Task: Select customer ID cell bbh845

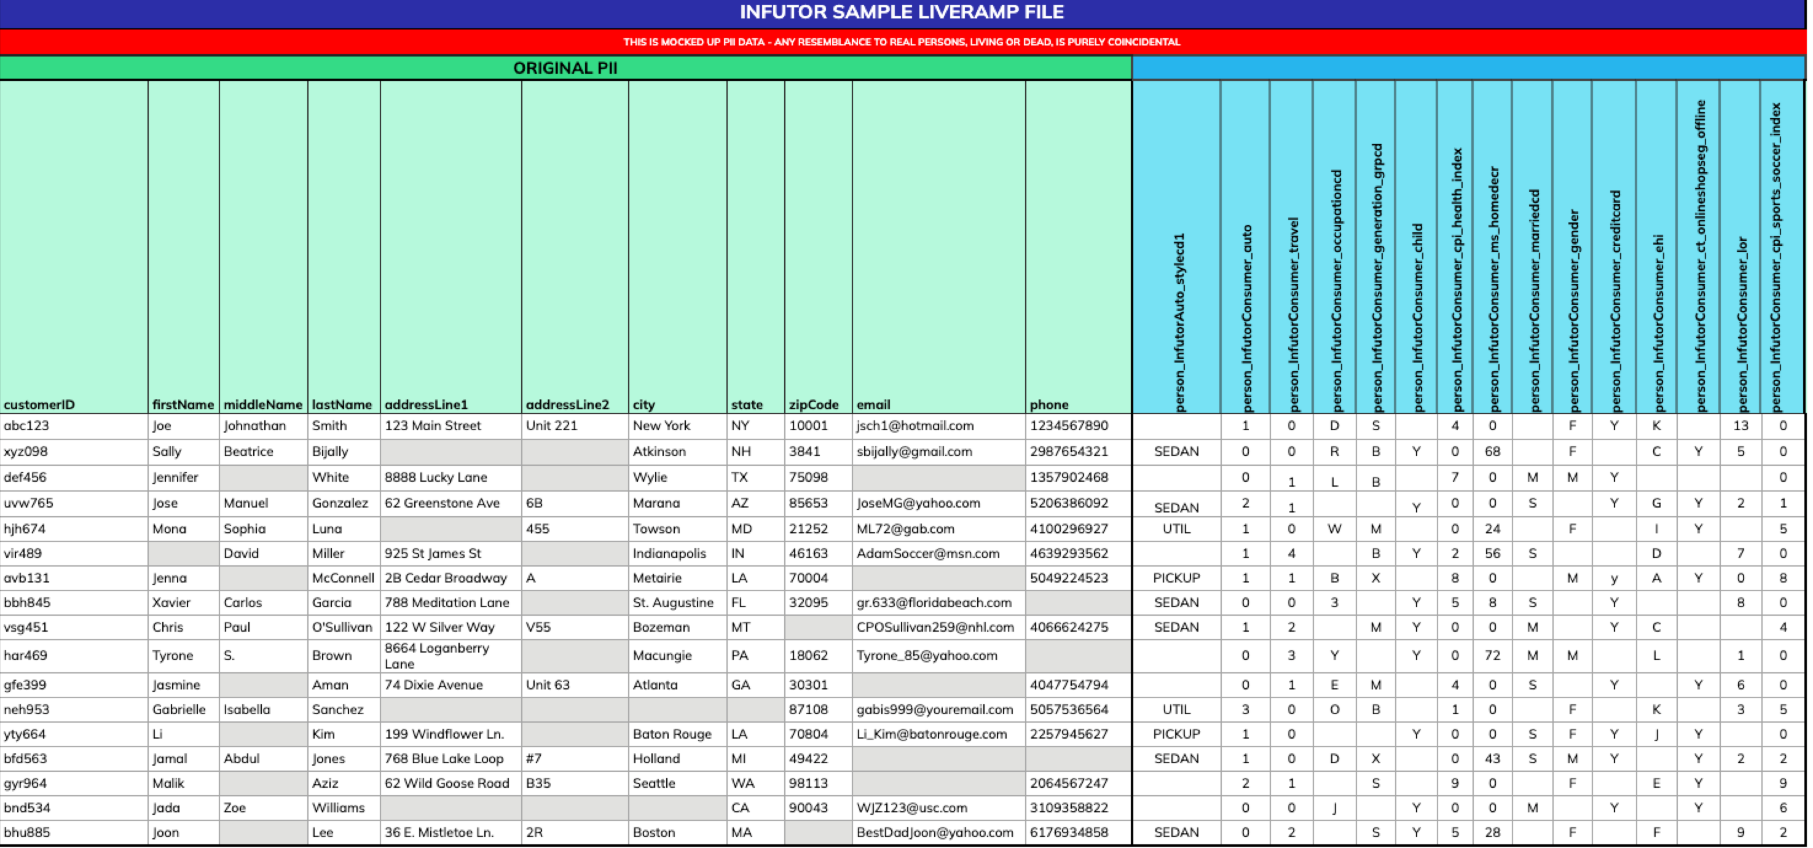Action: click(x=74, y=602)
